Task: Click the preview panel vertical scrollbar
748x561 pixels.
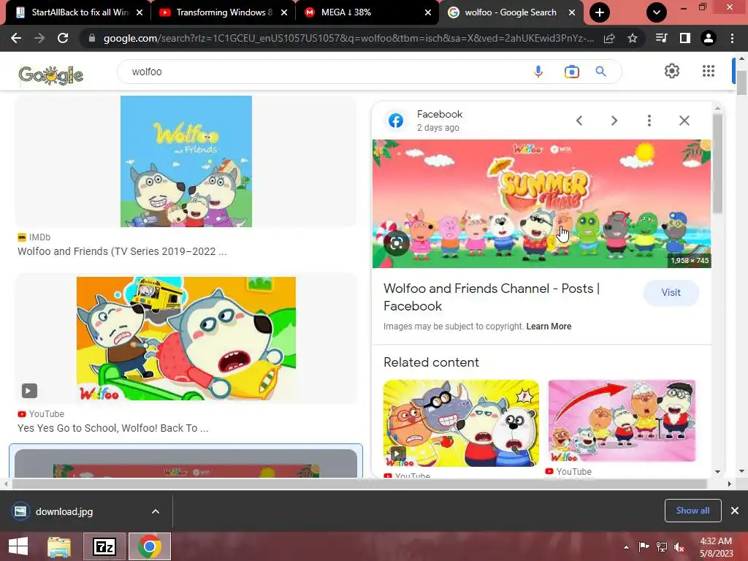Action: coord(717,163)
